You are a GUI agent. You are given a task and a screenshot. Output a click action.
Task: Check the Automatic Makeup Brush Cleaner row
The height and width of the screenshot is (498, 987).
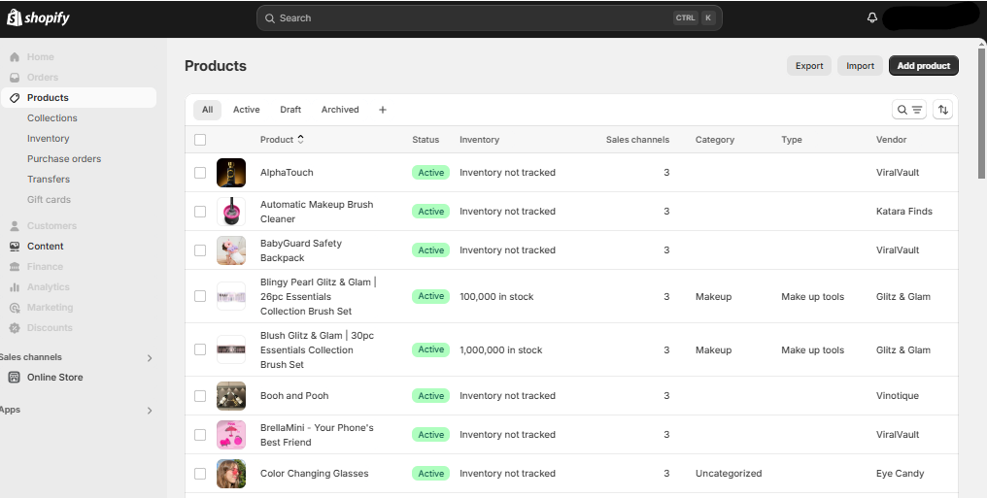tap(200, 212)
